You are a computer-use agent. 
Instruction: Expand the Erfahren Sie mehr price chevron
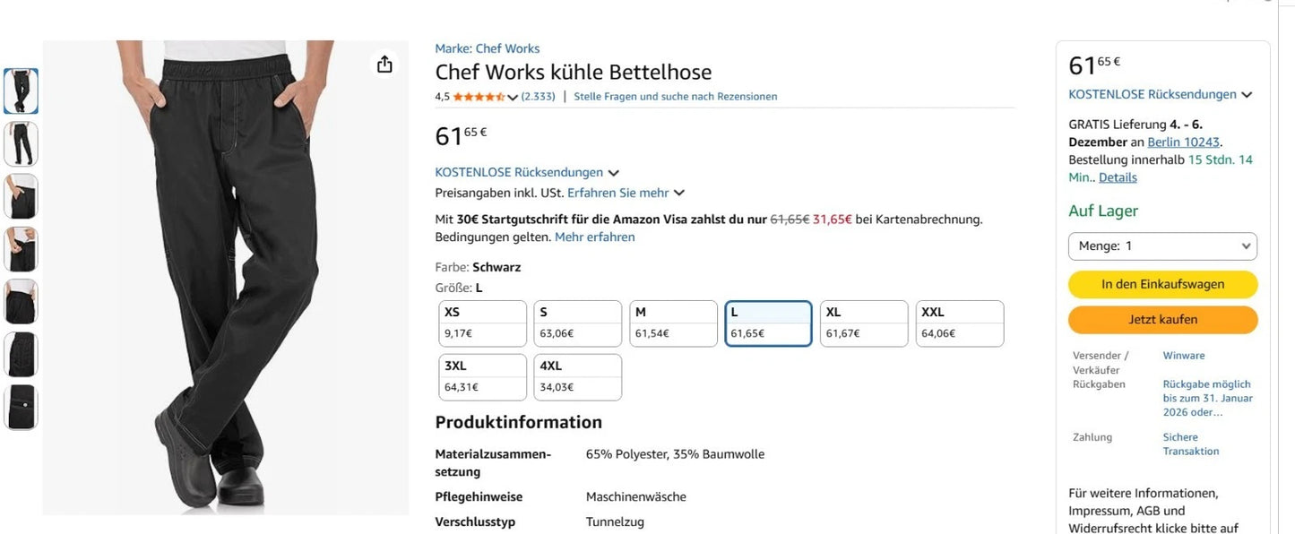(678, 193)
